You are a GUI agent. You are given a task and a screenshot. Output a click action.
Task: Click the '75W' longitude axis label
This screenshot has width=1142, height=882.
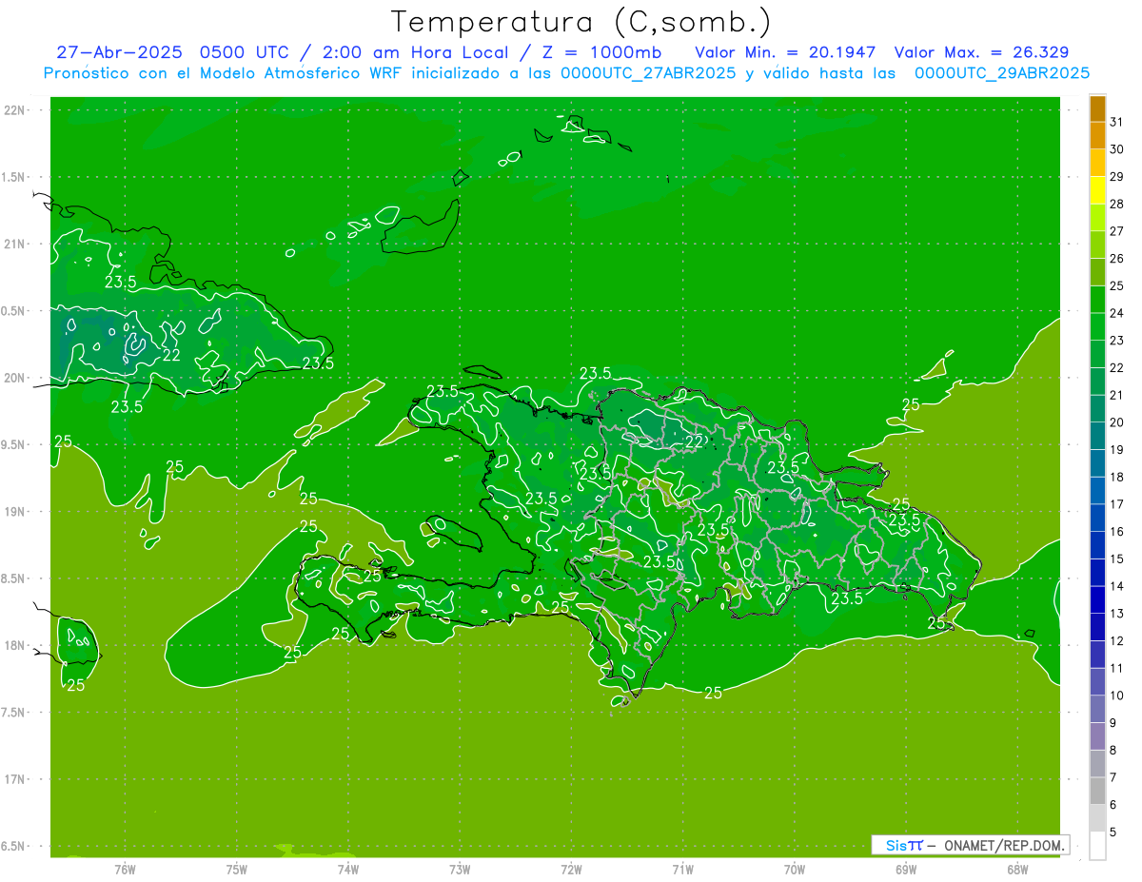point(237,870)
